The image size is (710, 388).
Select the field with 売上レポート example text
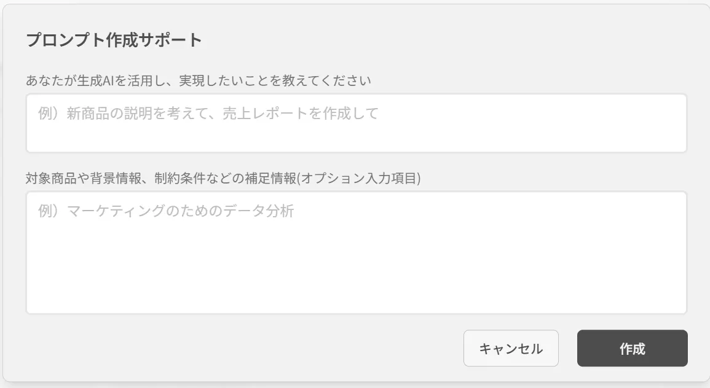356,123
